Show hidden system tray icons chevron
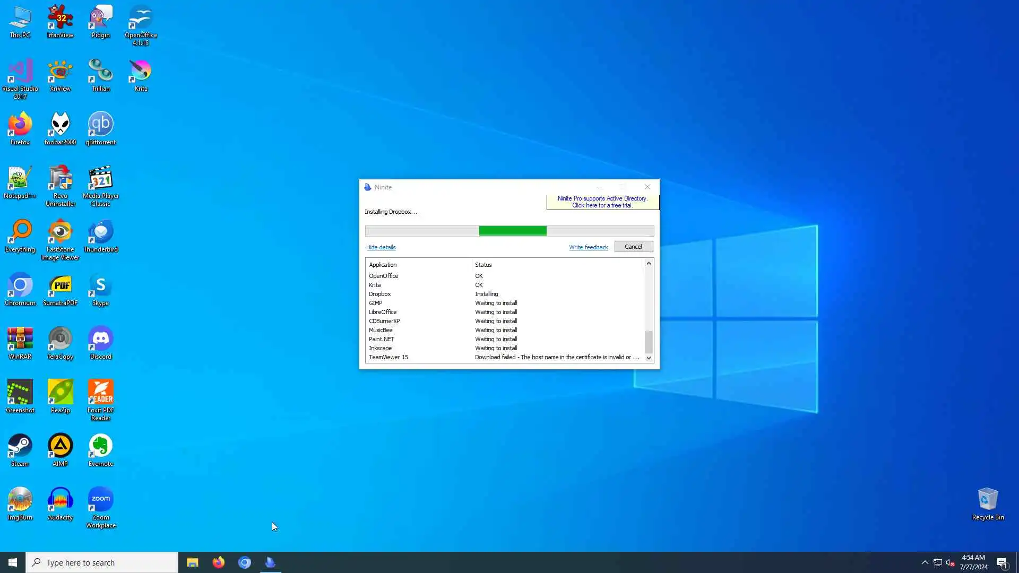1019x573 pixels. (925, 562)
